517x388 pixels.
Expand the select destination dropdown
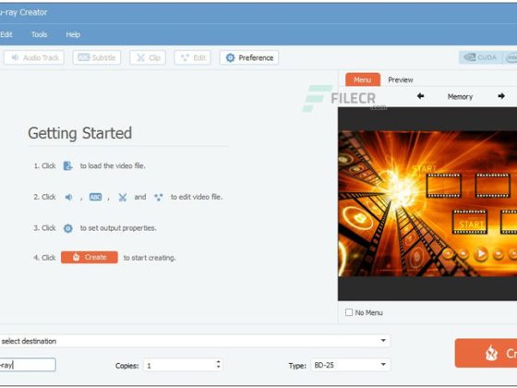coord(383,341)
